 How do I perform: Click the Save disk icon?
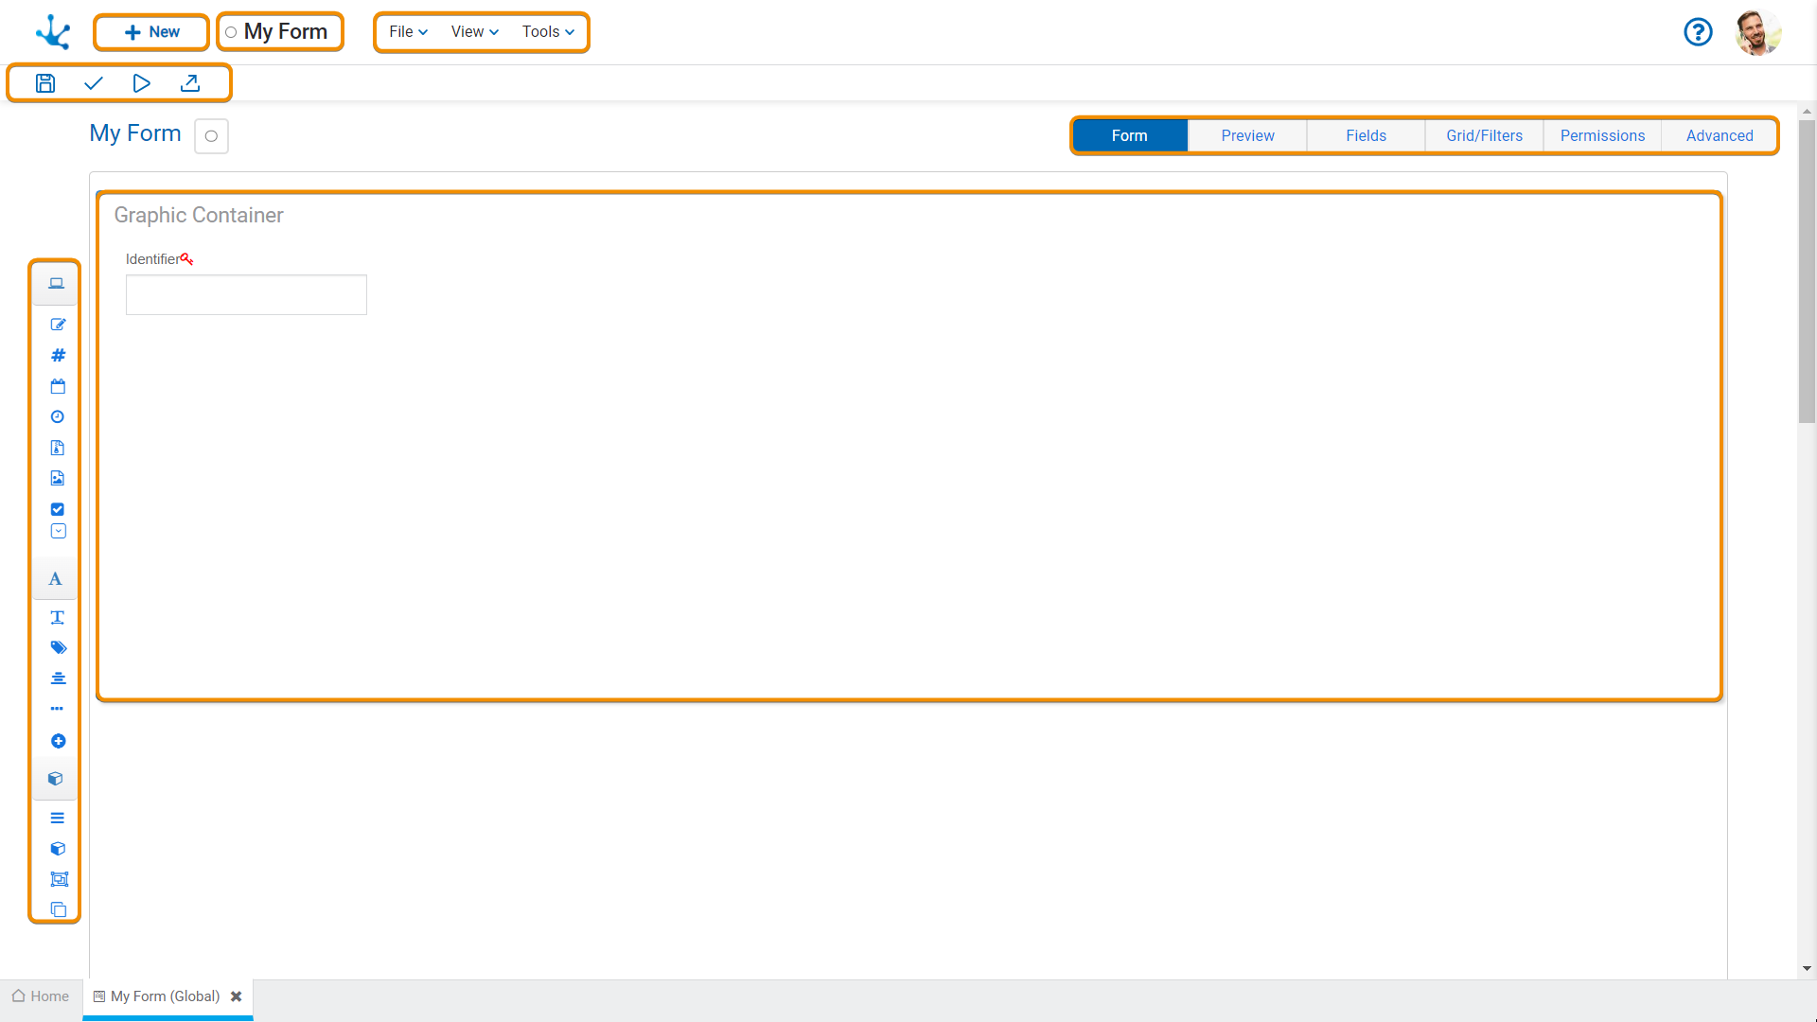(44, 83)
